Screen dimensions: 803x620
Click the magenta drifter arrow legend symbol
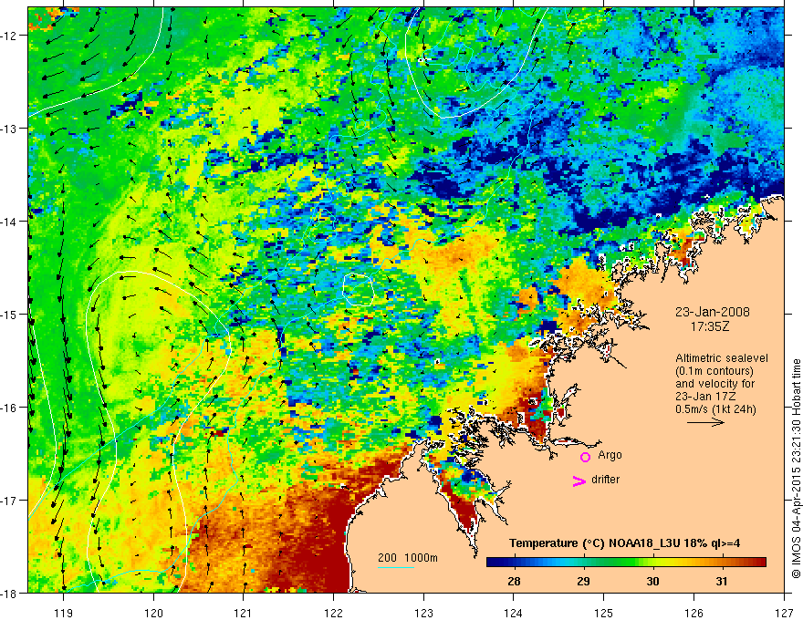pyautogui.click(x=579, y=480)
